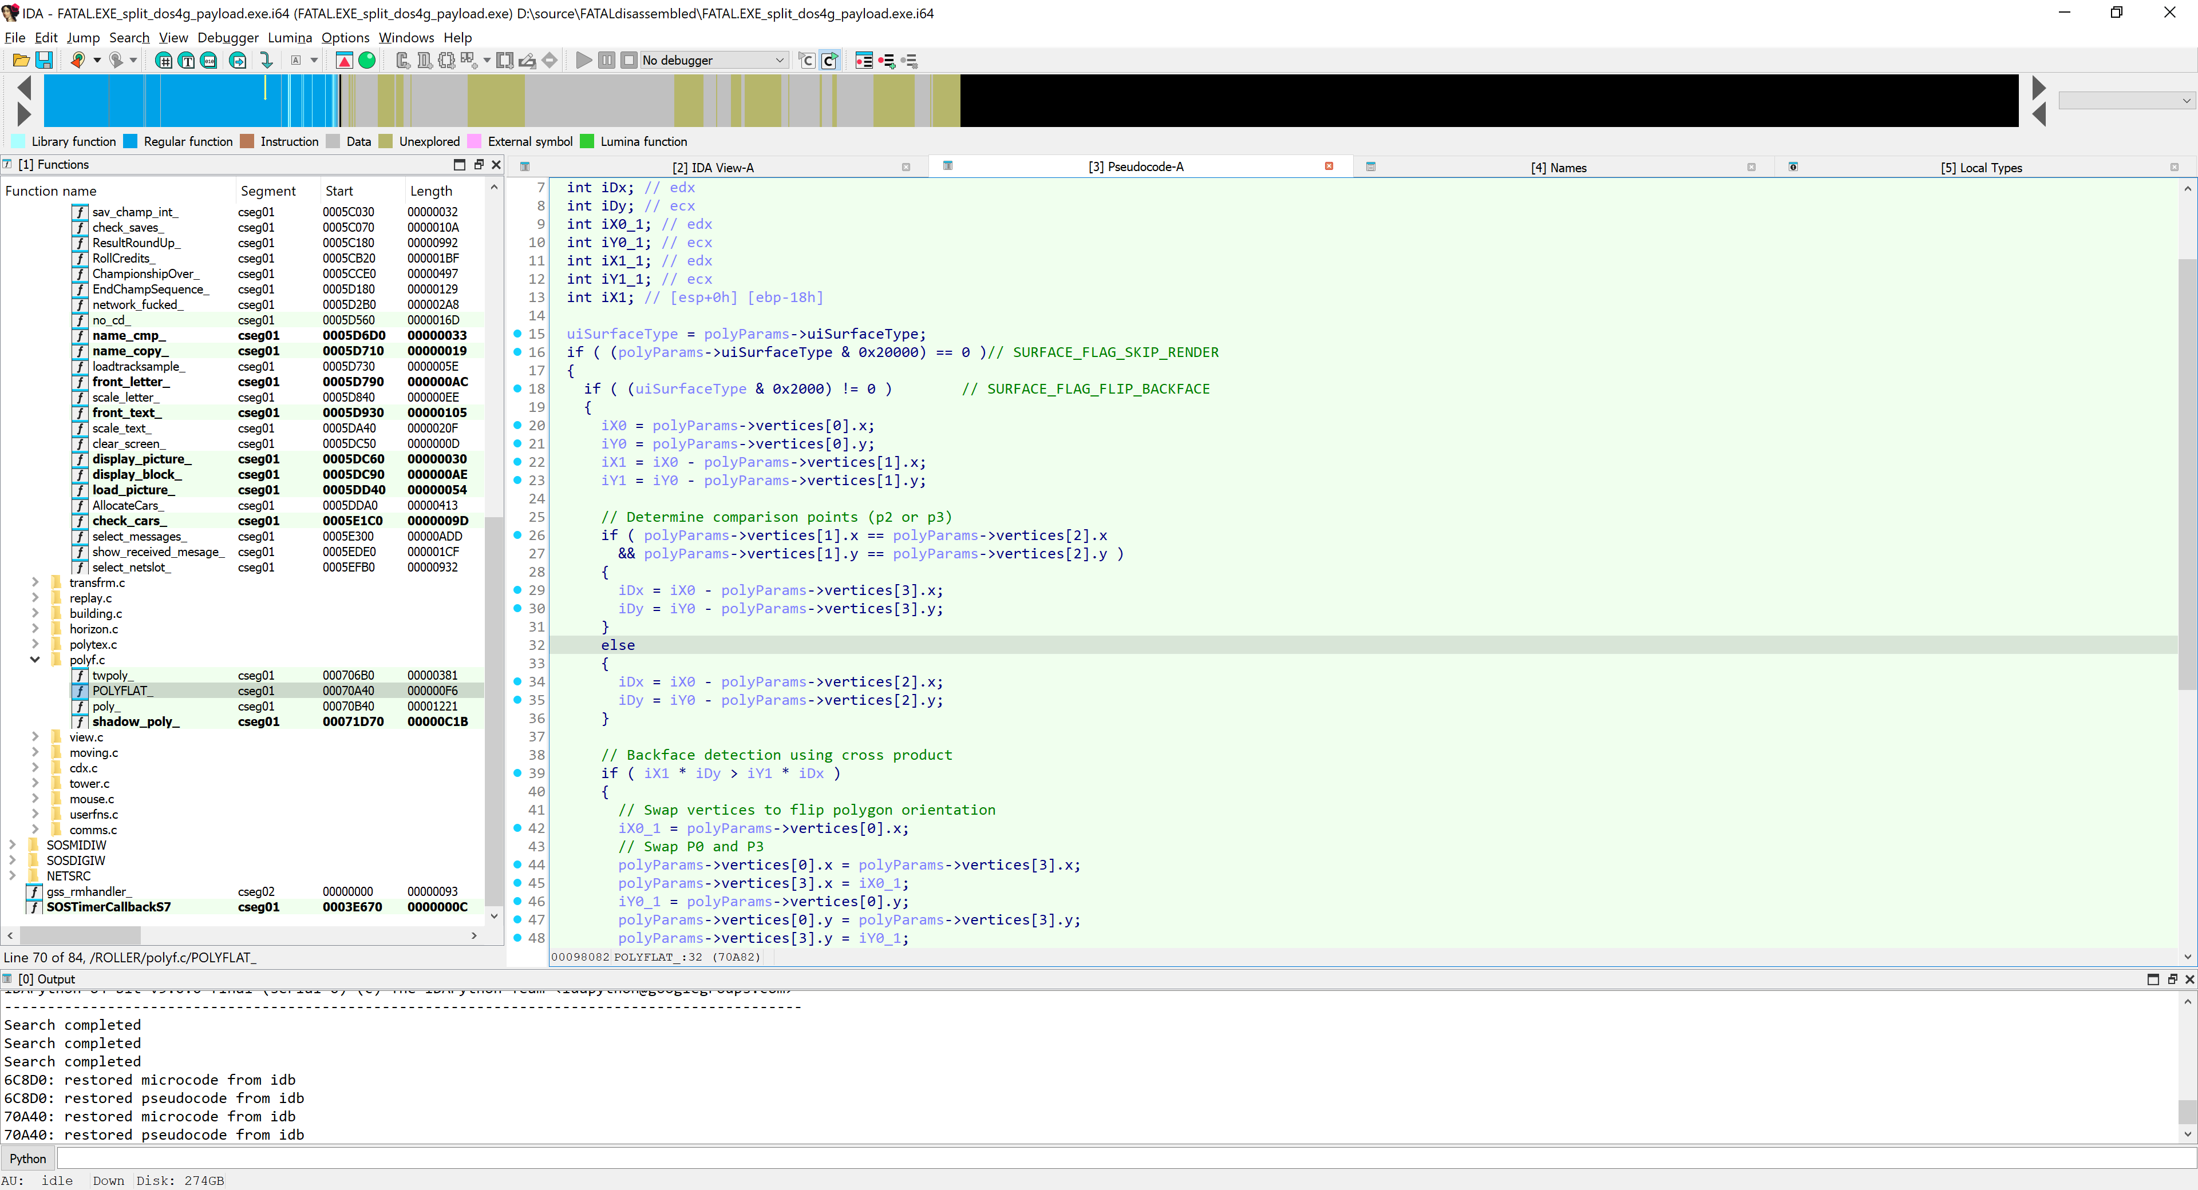This screenshot has width=2198, height=1190.
Task: Click the right arrow beside navigation band
Action: [2039, 87]
